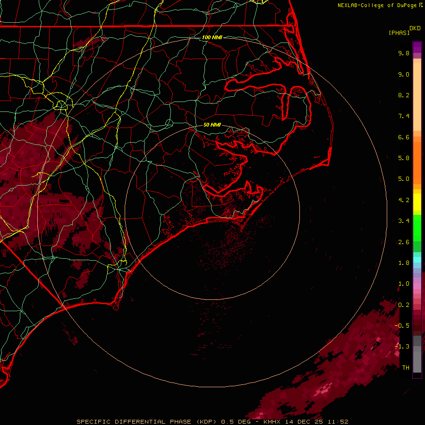This screenshot has height=425, width=425.
Task: Click the TH threshold legend label
Action: pos(406,368)
